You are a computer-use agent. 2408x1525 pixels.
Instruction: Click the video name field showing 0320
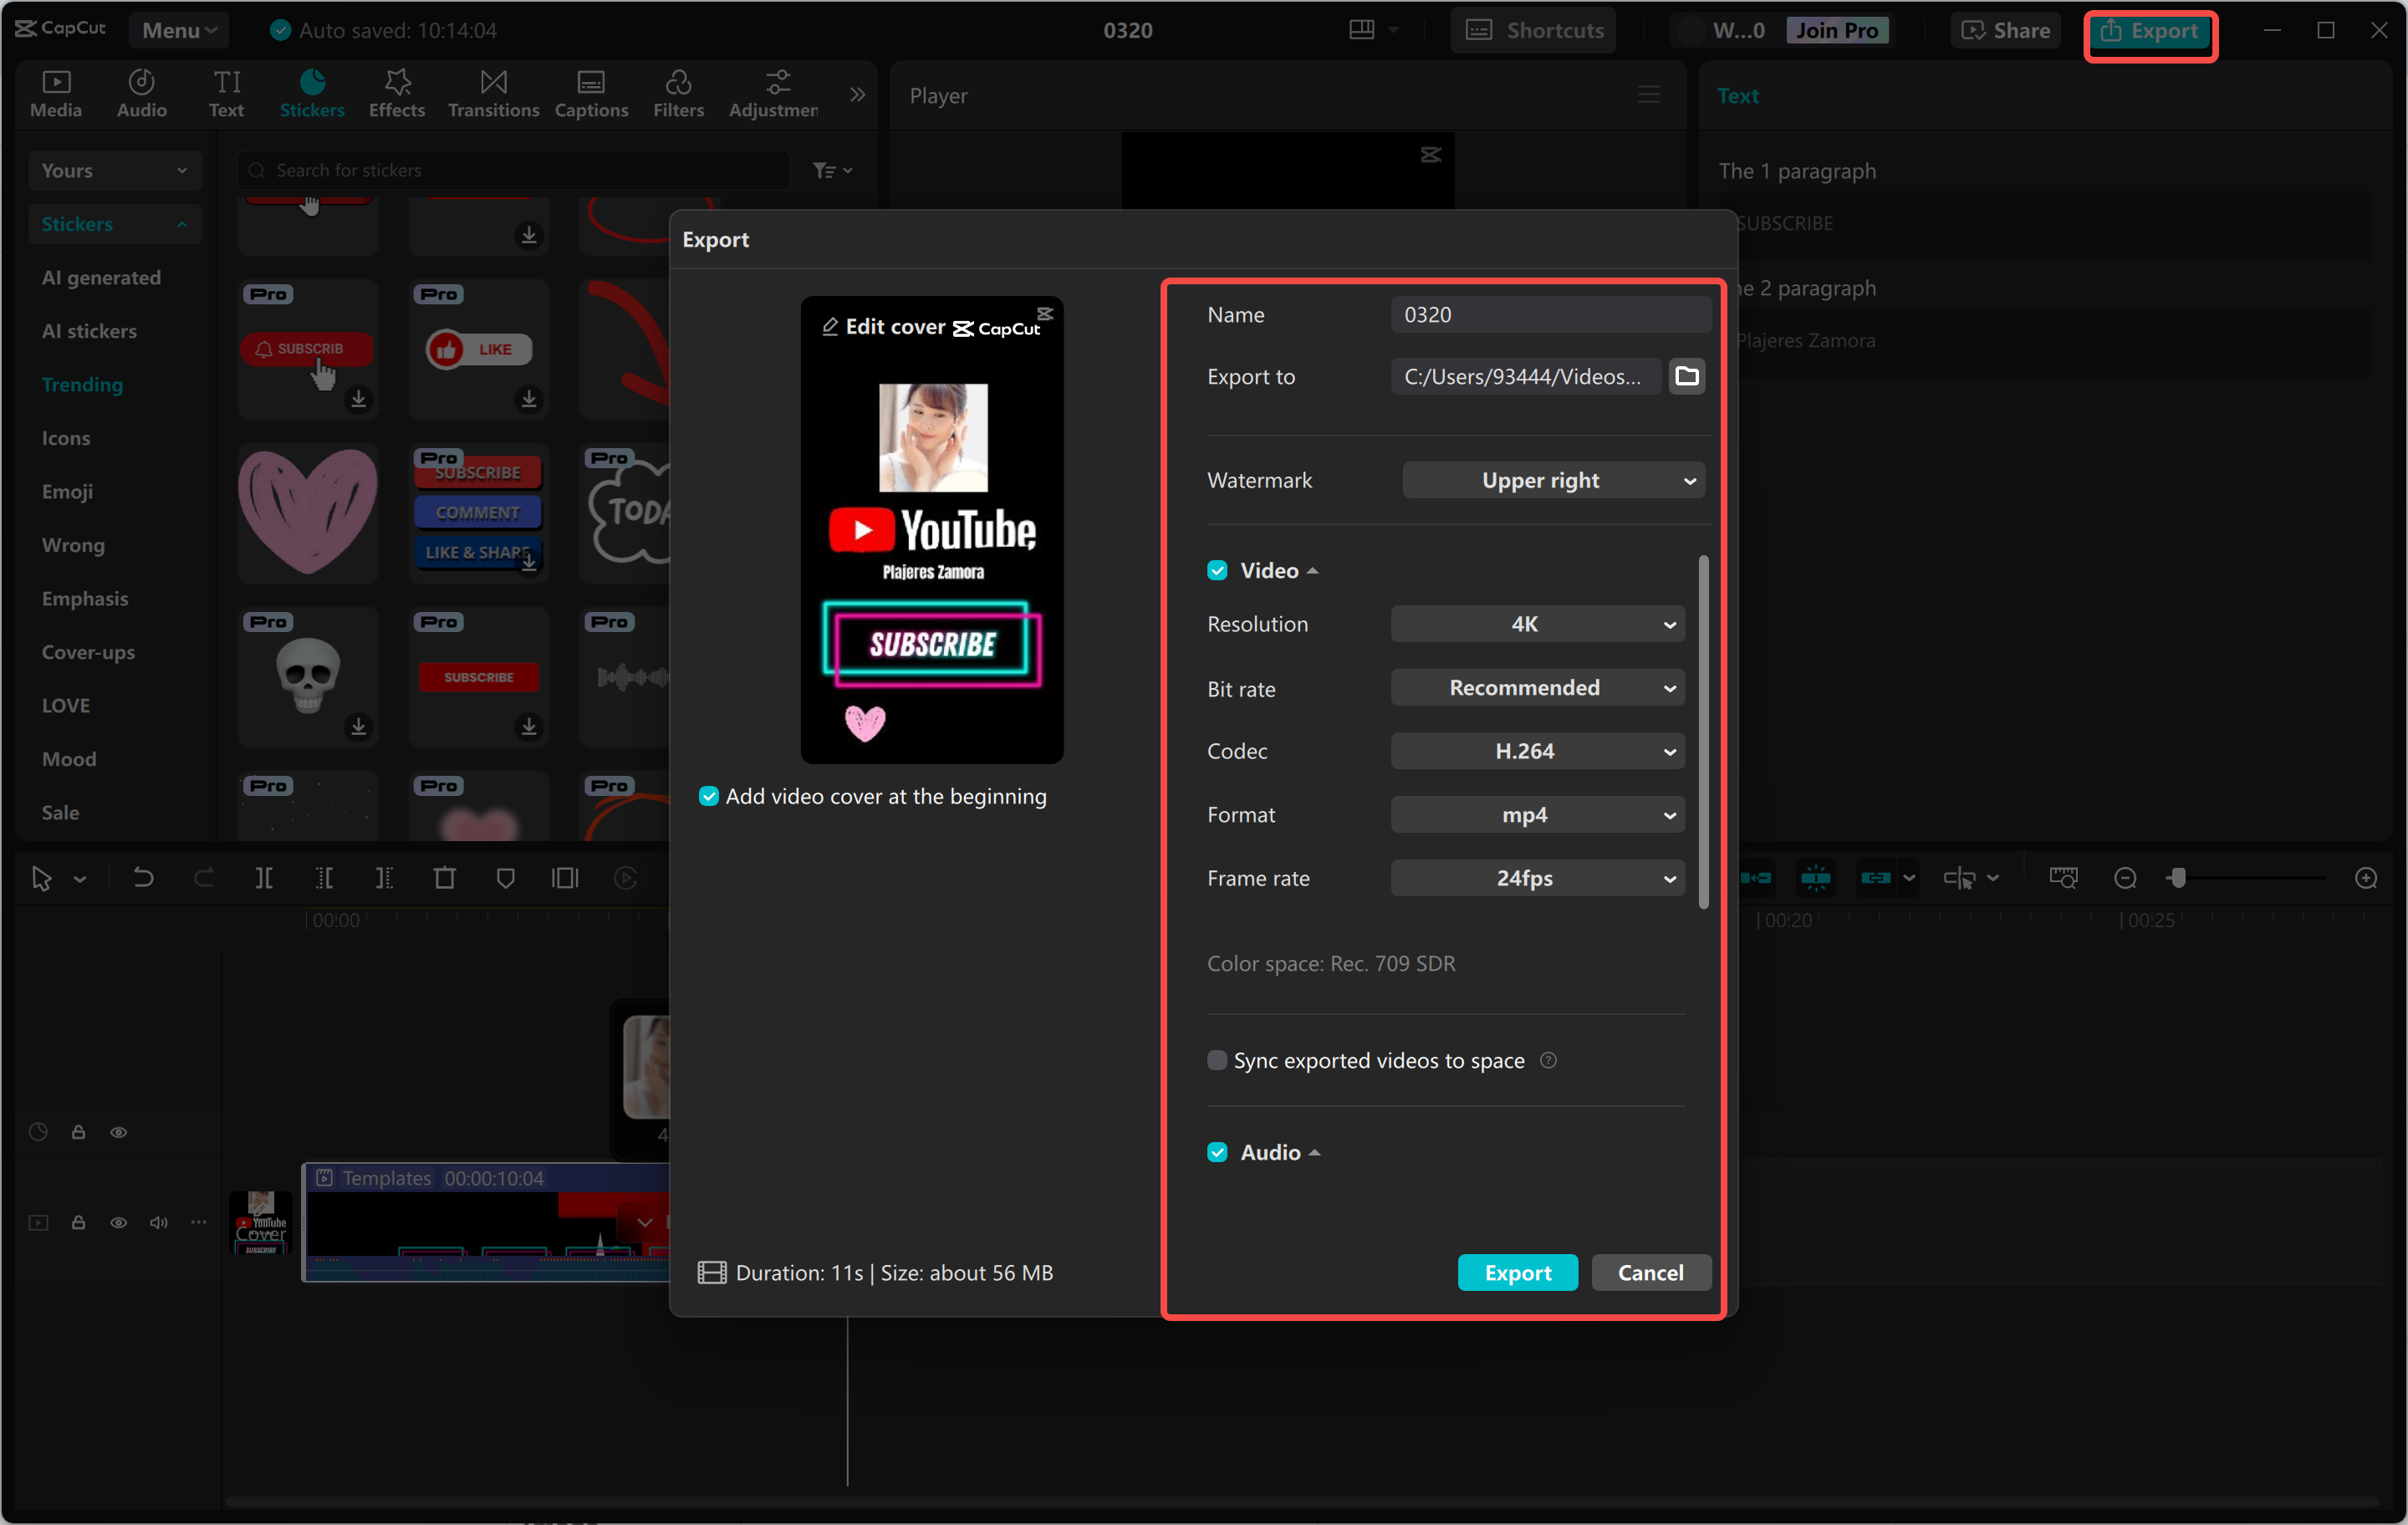coord(1550,314)
